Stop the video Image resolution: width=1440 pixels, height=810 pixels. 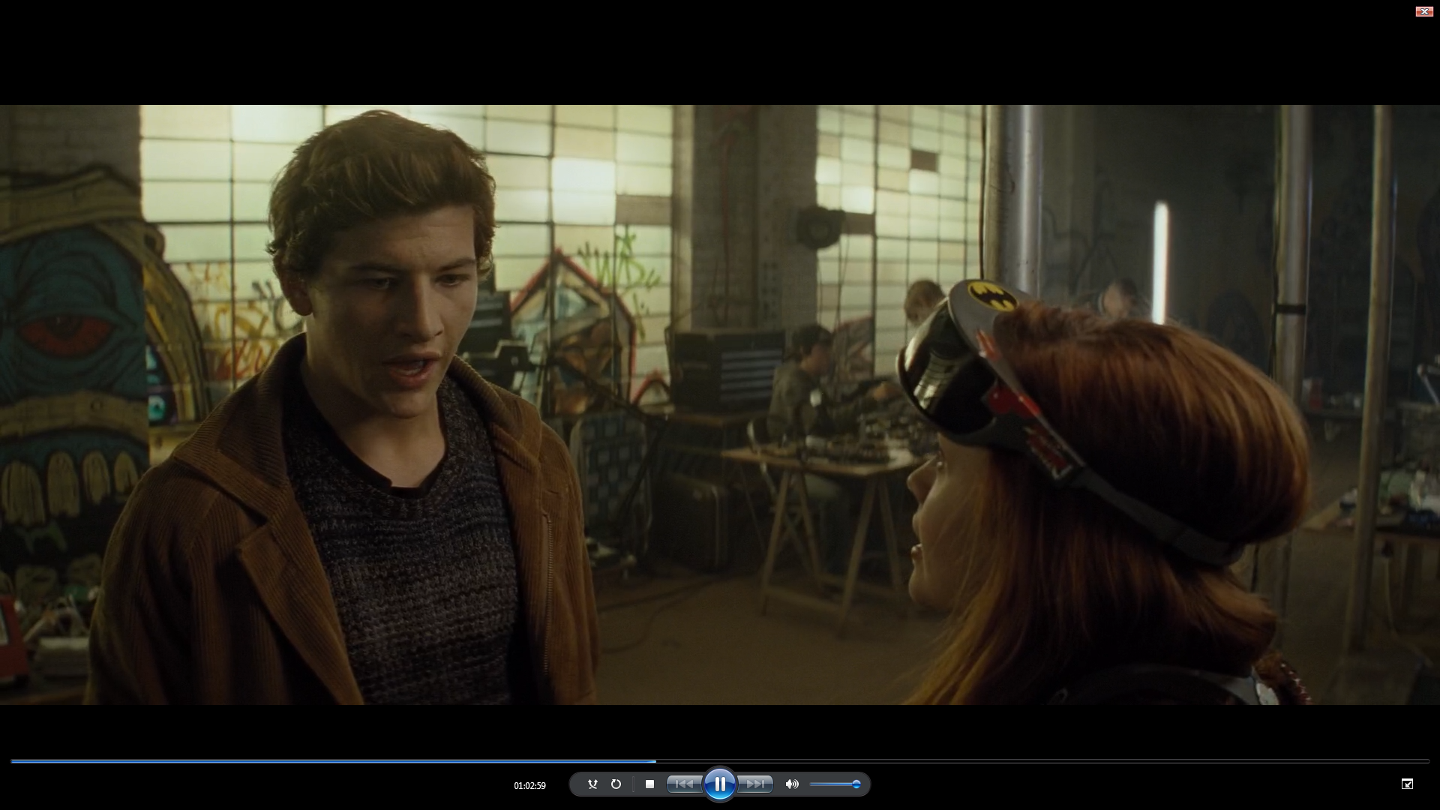tap(649, 784)
